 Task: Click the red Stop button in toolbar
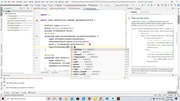click(155, 5)
